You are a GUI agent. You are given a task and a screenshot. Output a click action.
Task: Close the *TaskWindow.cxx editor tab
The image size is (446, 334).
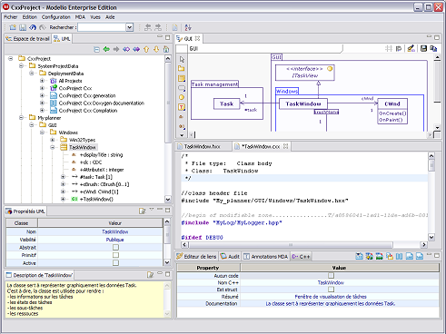(x=285, y=146)
